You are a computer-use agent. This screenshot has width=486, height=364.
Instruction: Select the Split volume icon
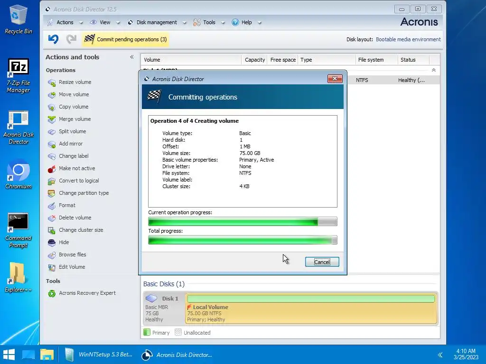pyautogui.click(x=52, y=132)
